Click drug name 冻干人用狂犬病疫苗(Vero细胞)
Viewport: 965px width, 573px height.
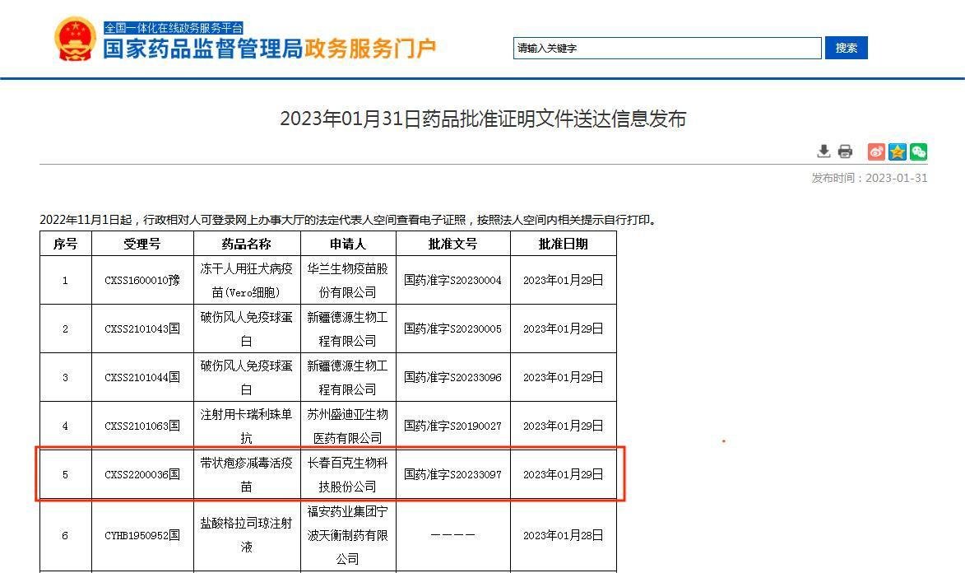pos(246,281)
